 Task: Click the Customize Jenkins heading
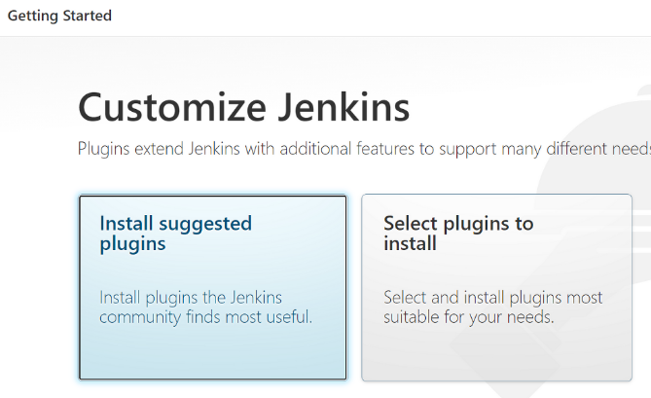(x=243, y=106)
